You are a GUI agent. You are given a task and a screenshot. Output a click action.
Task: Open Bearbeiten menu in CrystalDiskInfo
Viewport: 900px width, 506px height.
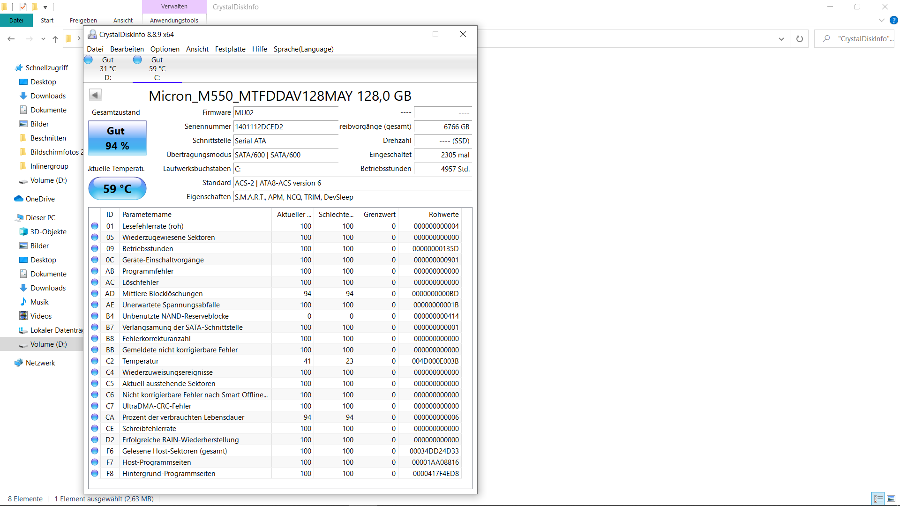(127, 49)
